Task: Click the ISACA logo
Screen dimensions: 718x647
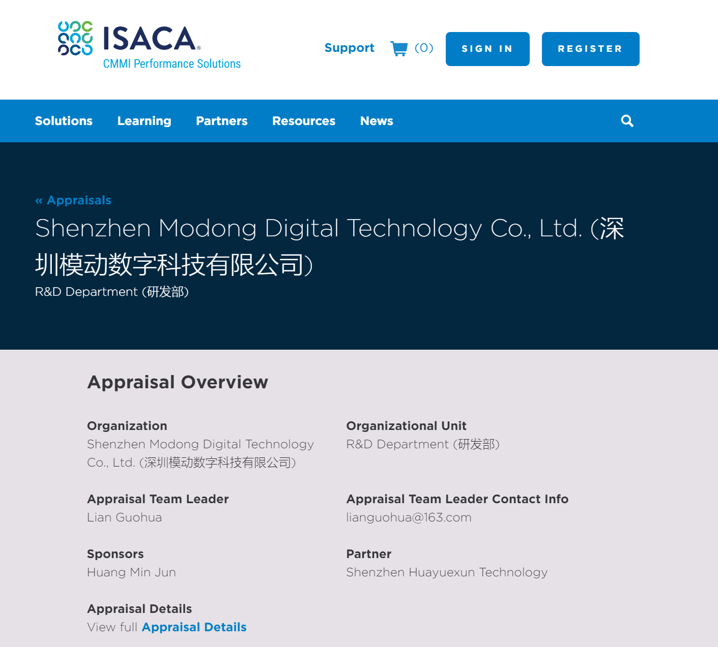Action: tap(149, 45)
